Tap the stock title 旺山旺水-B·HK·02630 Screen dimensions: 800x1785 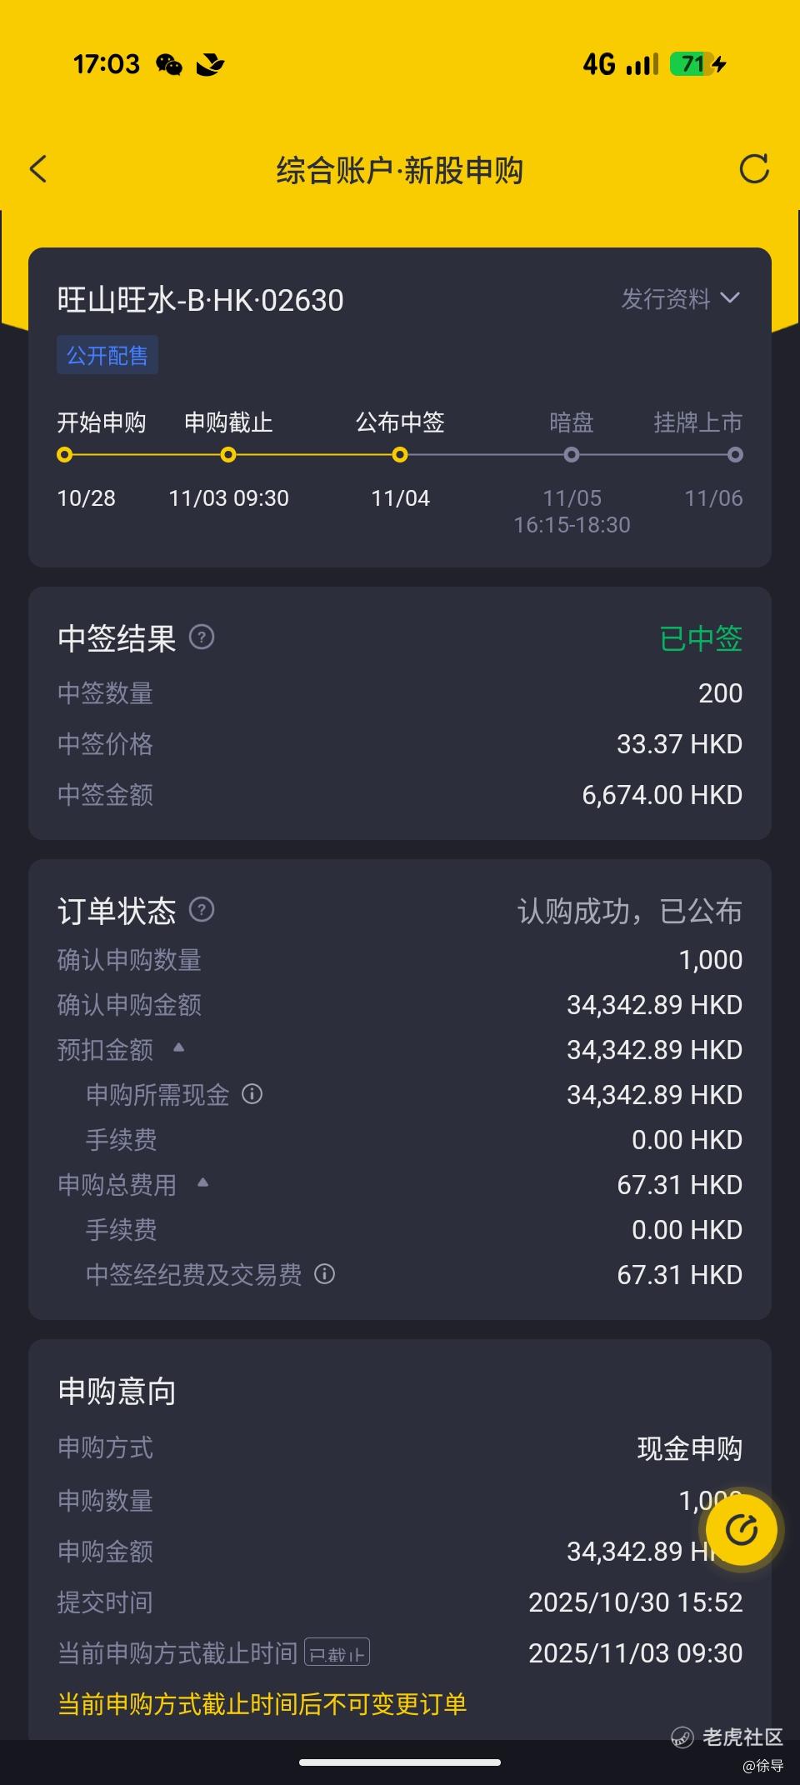coord(200,300)
